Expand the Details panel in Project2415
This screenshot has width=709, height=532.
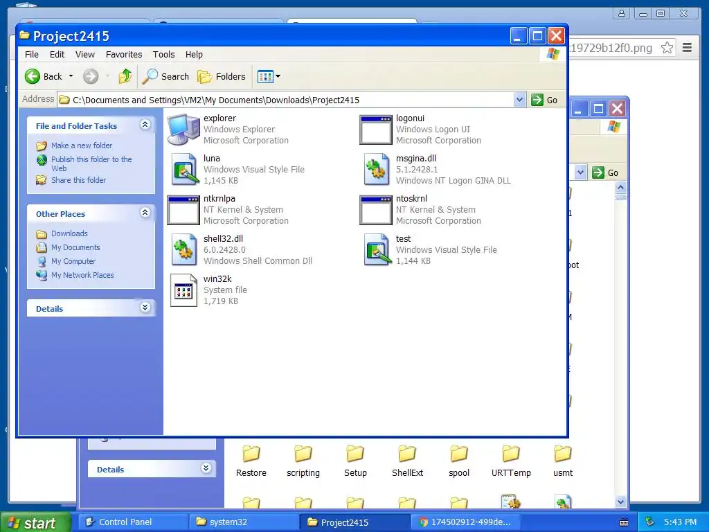point(145,308)
